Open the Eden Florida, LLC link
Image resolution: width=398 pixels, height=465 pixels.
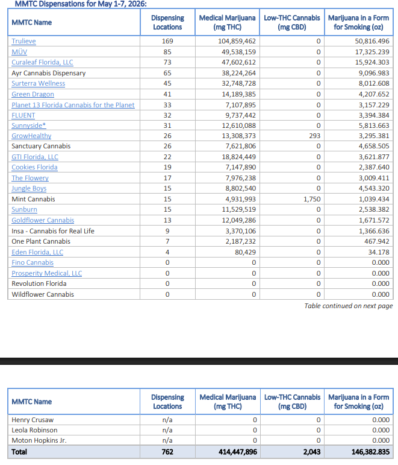coord(37,252)
